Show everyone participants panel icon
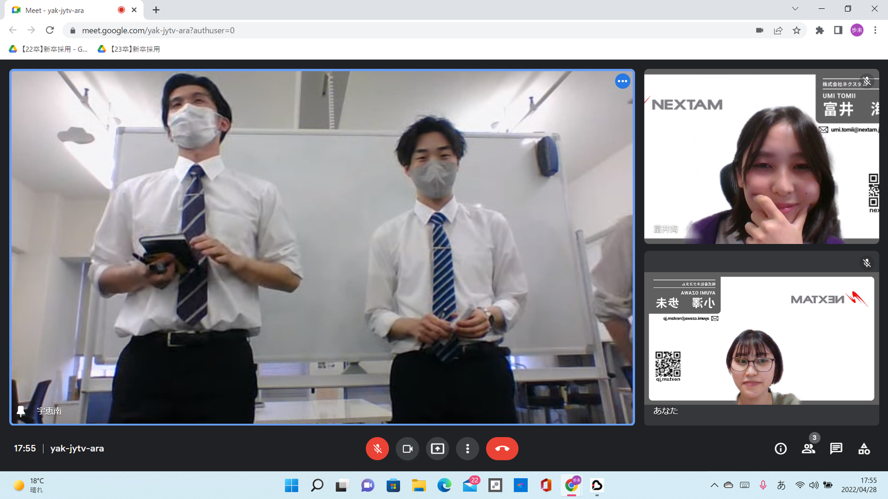This screenshot has width=888, height=499. (x=808, y=448)
